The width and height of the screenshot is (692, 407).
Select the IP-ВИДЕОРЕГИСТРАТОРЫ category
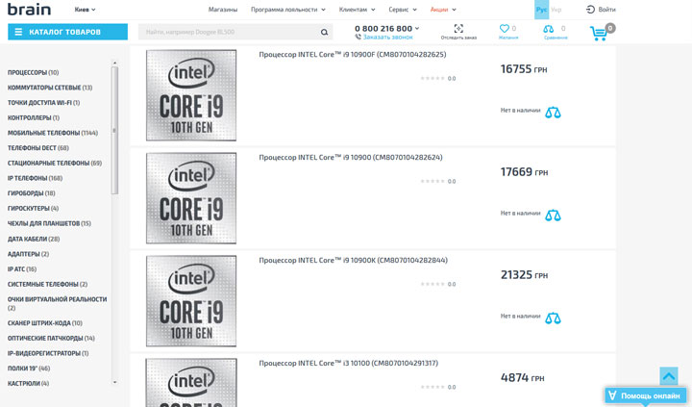pyautogui.click(x=48, y=353)
